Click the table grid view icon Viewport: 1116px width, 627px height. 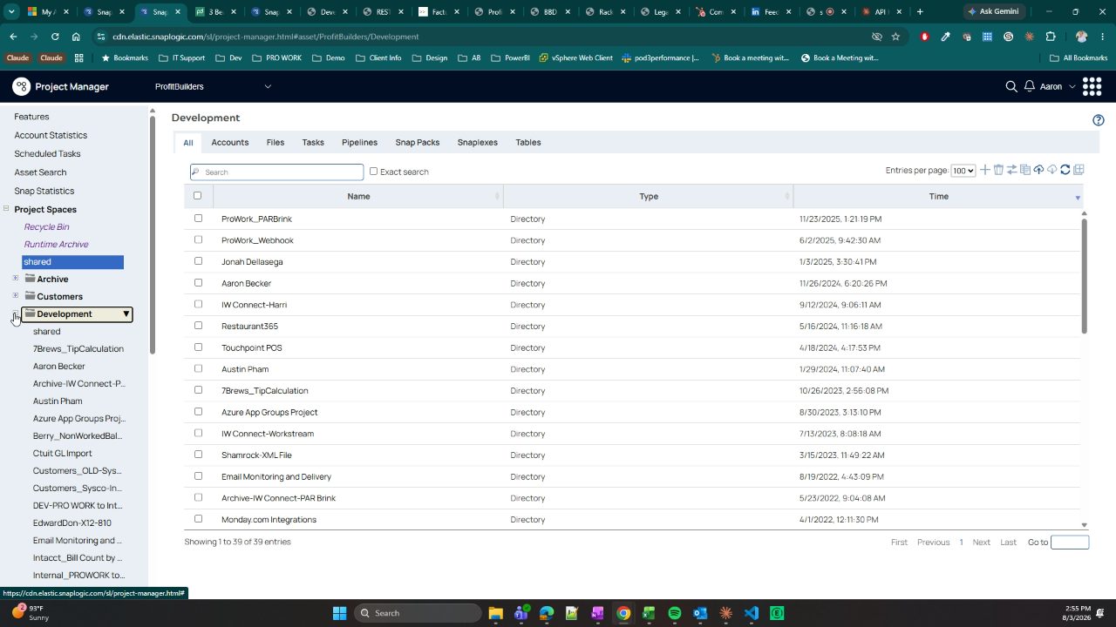pyautogui.click(x=1079, y=170)
